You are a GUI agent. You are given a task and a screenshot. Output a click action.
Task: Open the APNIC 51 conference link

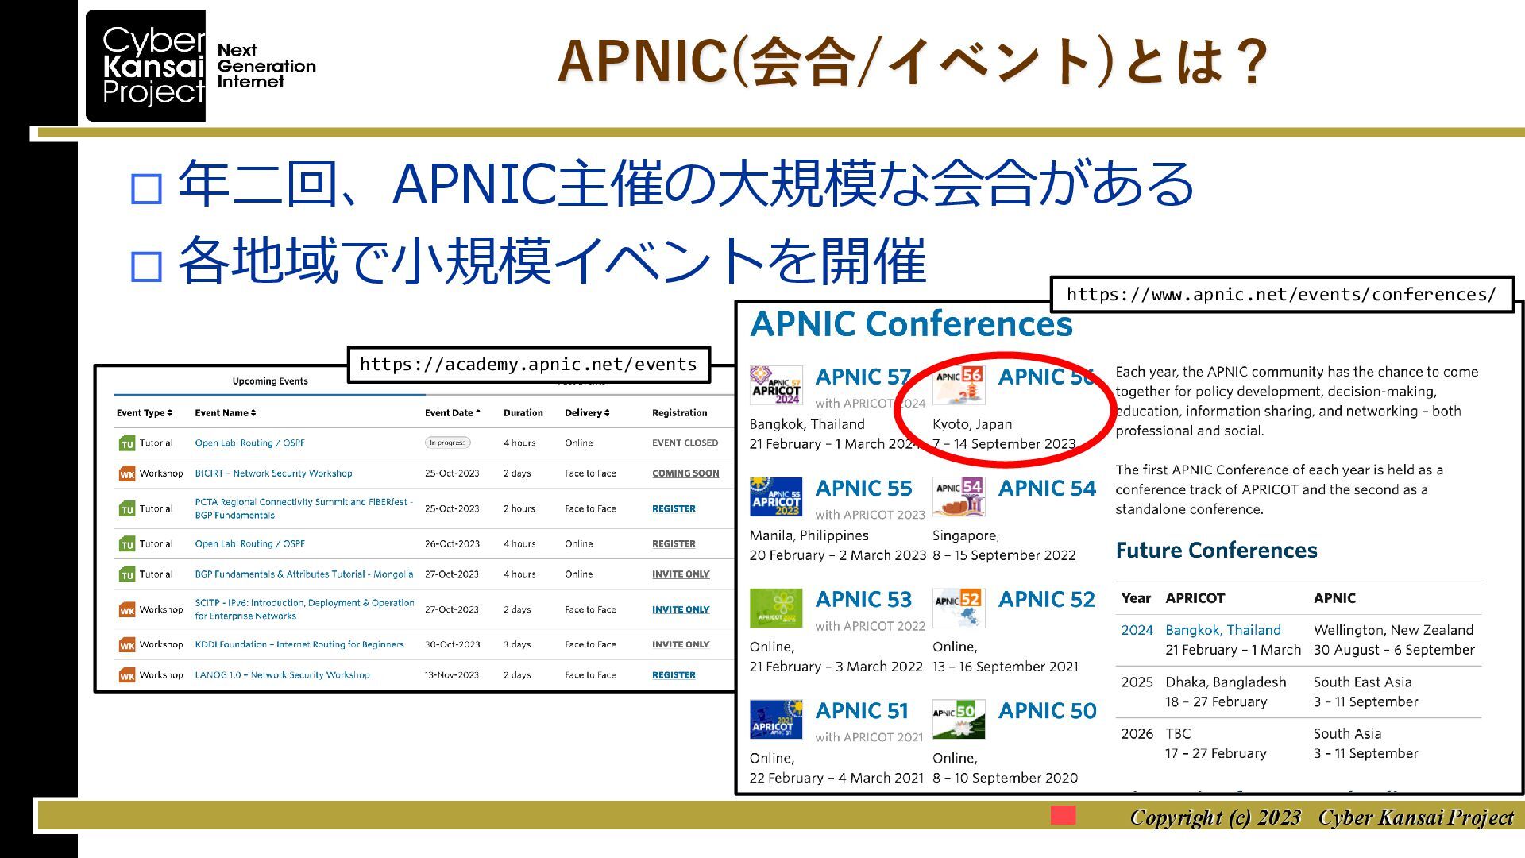coord(862,710)
